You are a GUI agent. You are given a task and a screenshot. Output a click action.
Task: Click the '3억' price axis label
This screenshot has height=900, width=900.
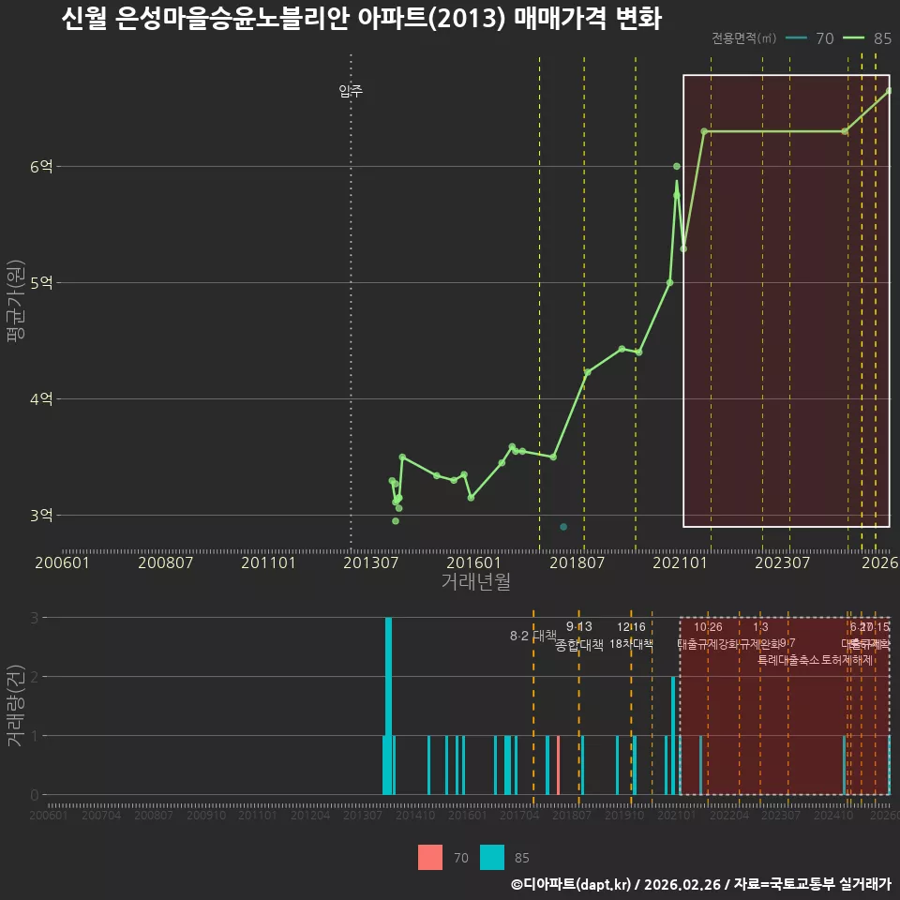(41, 515)
